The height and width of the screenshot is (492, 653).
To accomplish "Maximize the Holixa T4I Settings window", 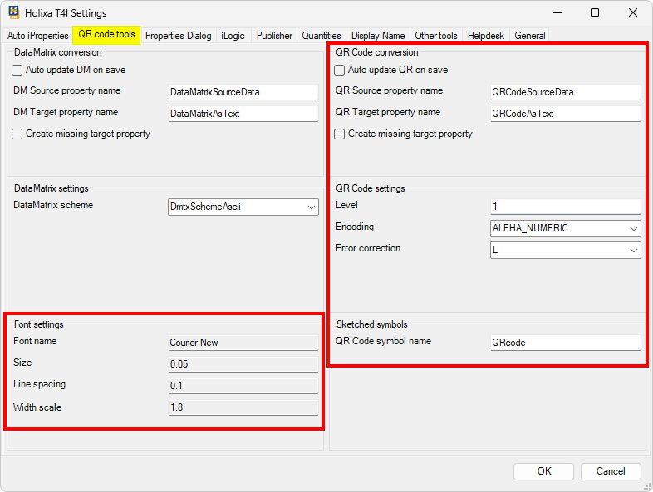I will tap(595, 13).
